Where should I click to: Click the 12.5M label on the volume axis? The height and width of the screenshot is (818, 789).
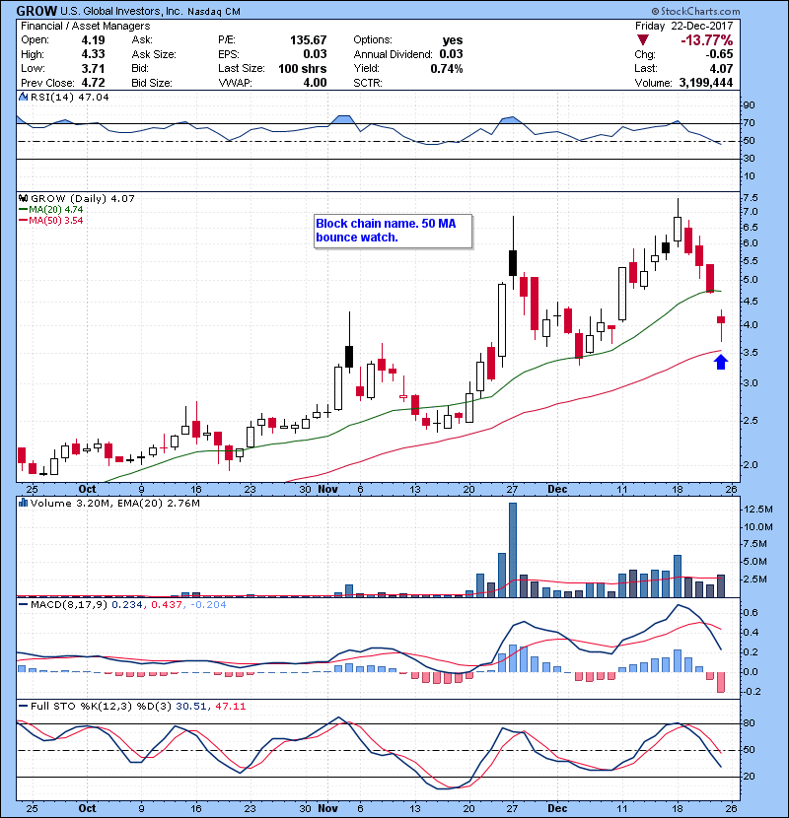tap(757, 510)
